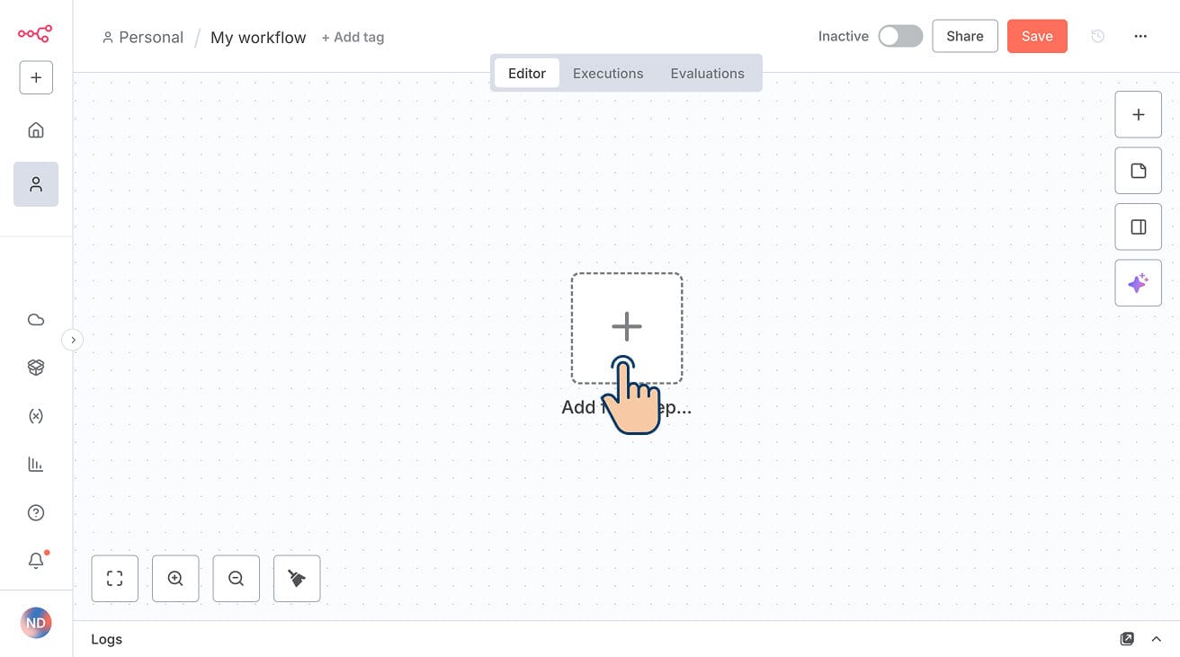Open the node creation panel
Viewport: 1180px width, 657px height.
point(1139,114)
